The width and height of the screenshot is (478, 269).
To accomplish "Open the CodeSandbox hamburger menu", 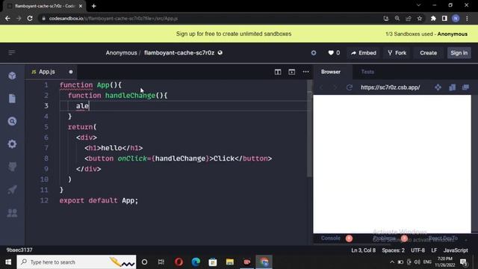I will (x=12, y=53).
